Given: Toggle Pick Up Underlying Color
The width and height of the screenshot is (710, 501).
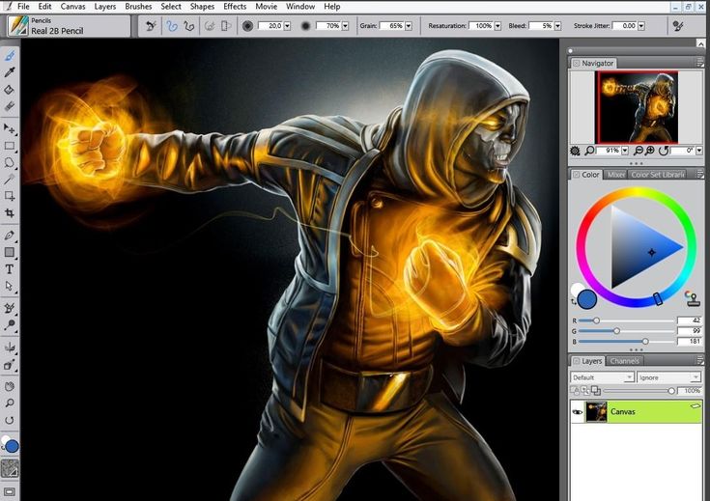Looking at the screenshot, I should (595, 391).
